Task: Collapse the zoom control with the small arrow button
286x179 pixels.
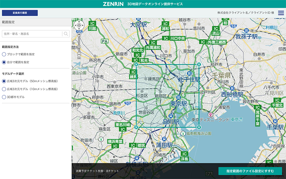Action: [79, 58]
